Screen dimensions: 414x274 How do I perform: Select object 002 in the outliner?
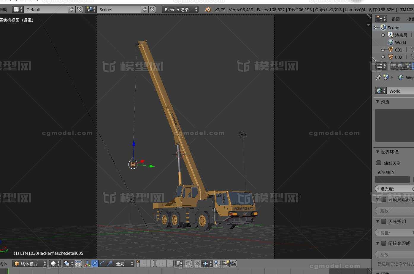point(399,57)
